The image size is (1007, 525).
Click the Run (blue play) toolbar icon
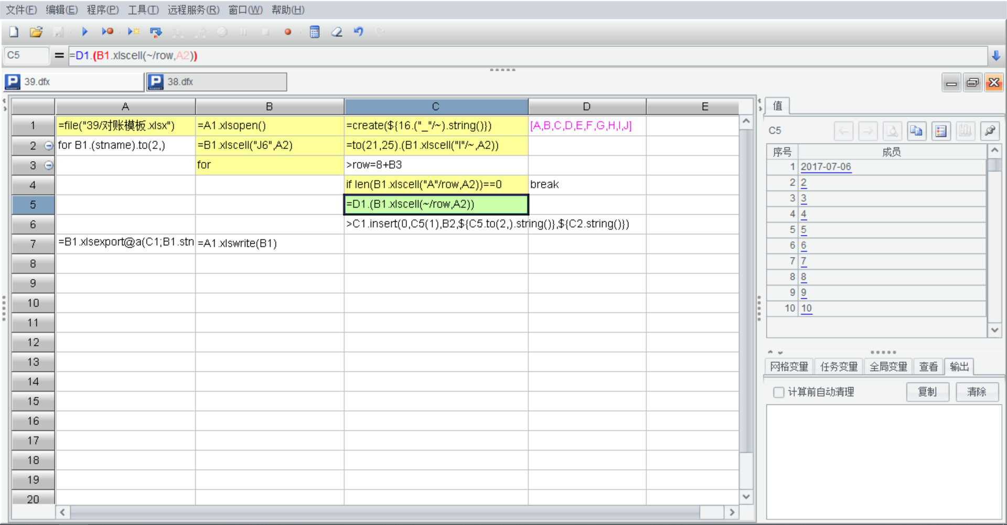pos(84,32)
